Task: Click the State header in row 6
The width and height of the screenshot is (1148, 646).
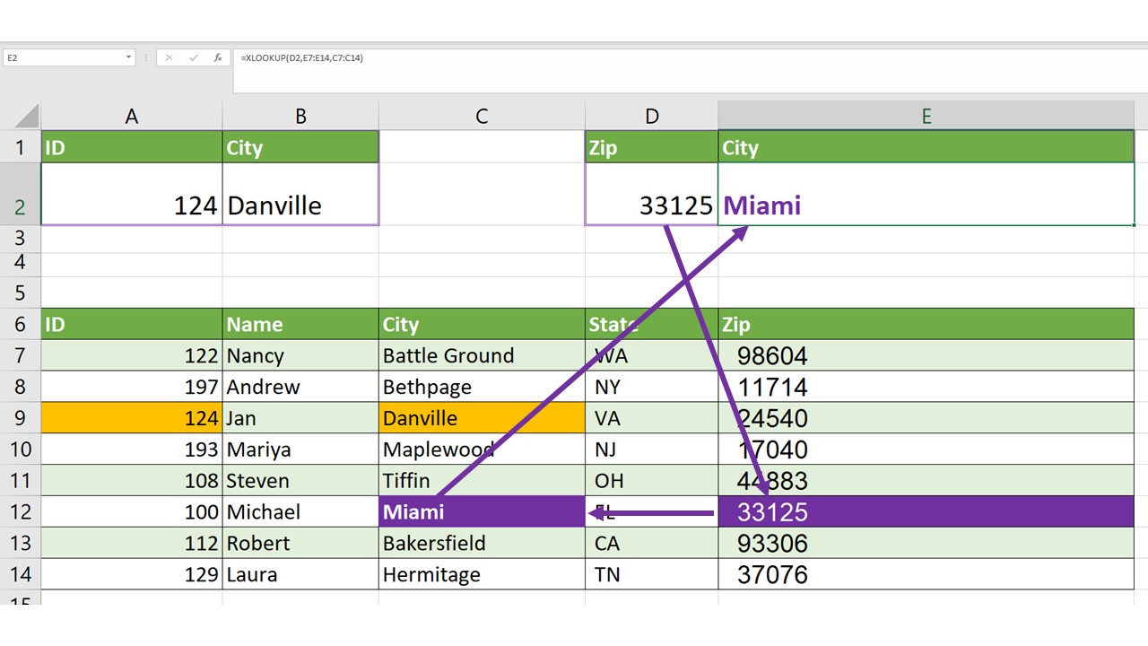Action: (652, 324)
